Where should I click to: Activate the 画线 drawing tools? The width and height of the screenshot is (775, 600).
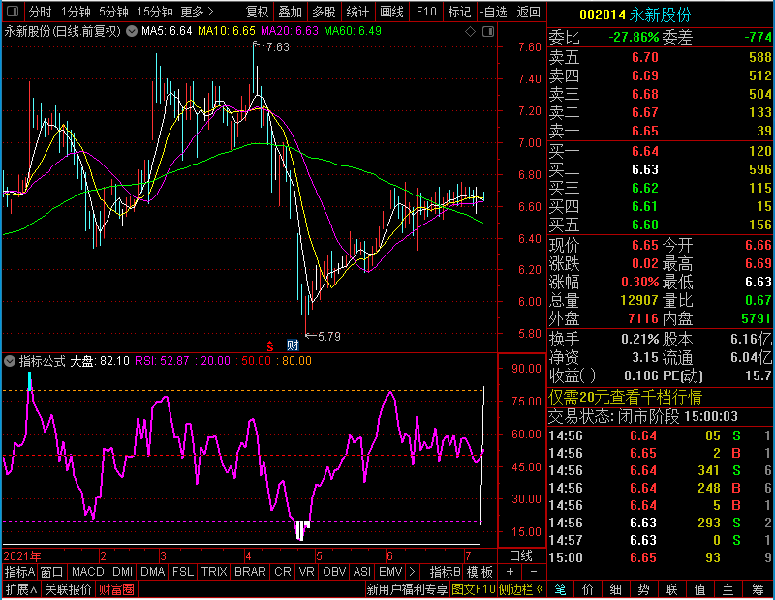392,12
